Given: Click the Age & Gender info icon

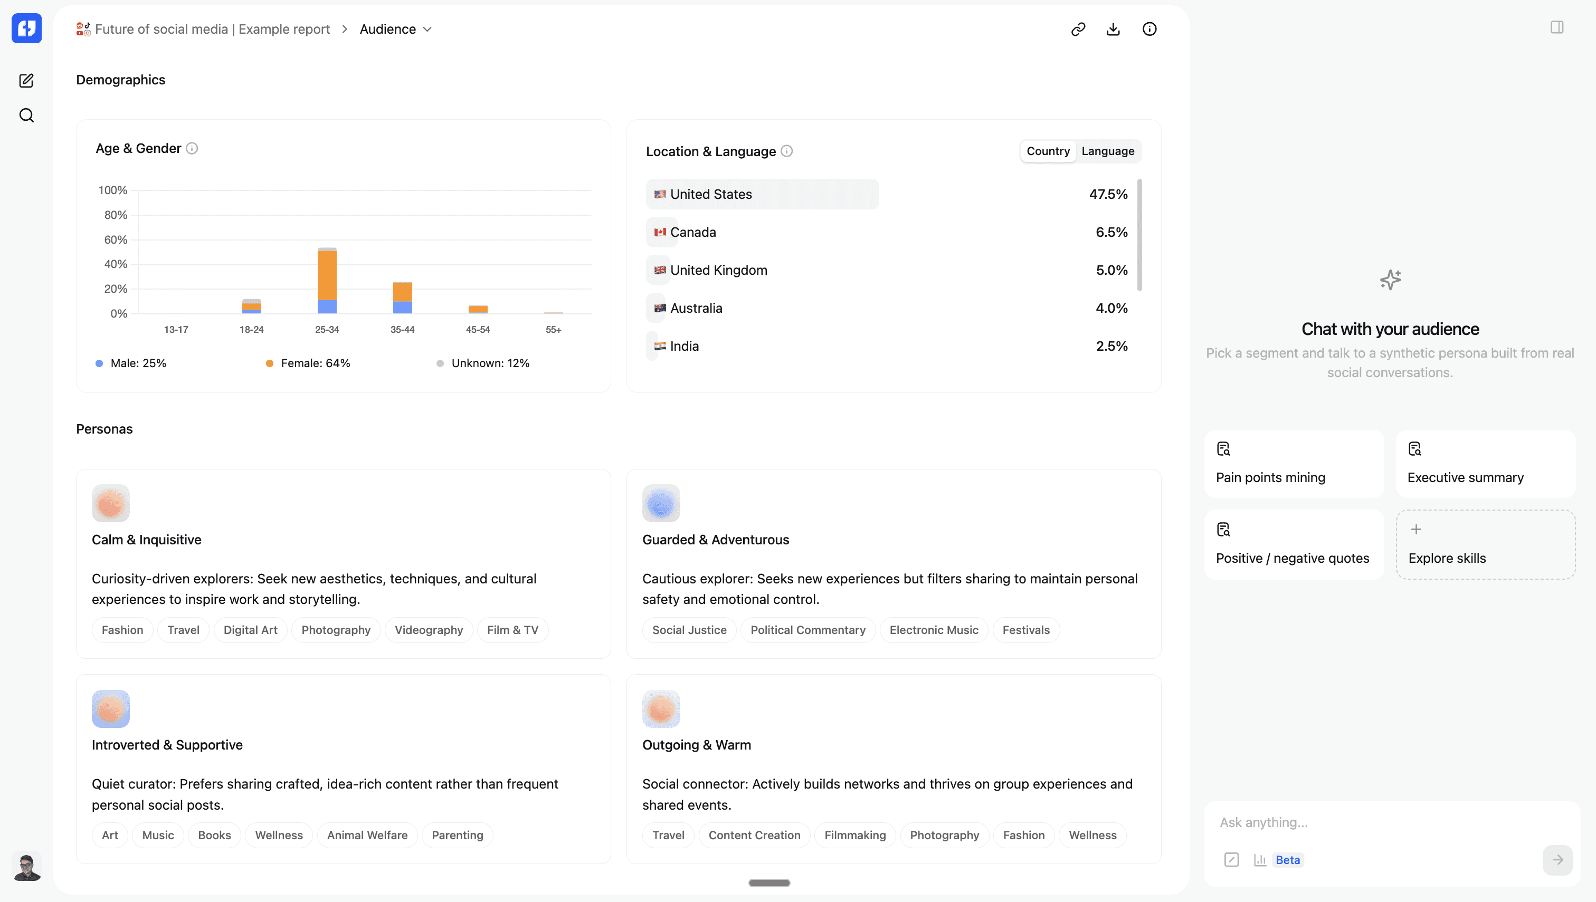Looking at the screenshot, I should pyautogui.click(x=192, y=148).
